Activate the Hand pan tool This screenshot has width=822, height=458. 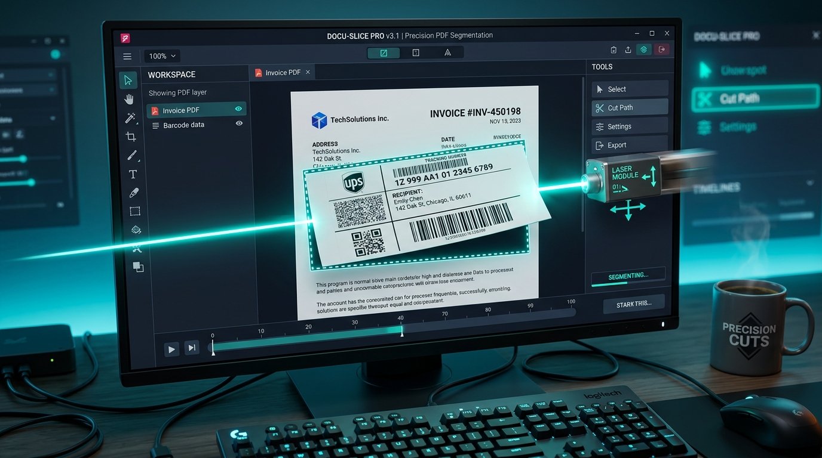pyautogui.click(x=129, y=99)
